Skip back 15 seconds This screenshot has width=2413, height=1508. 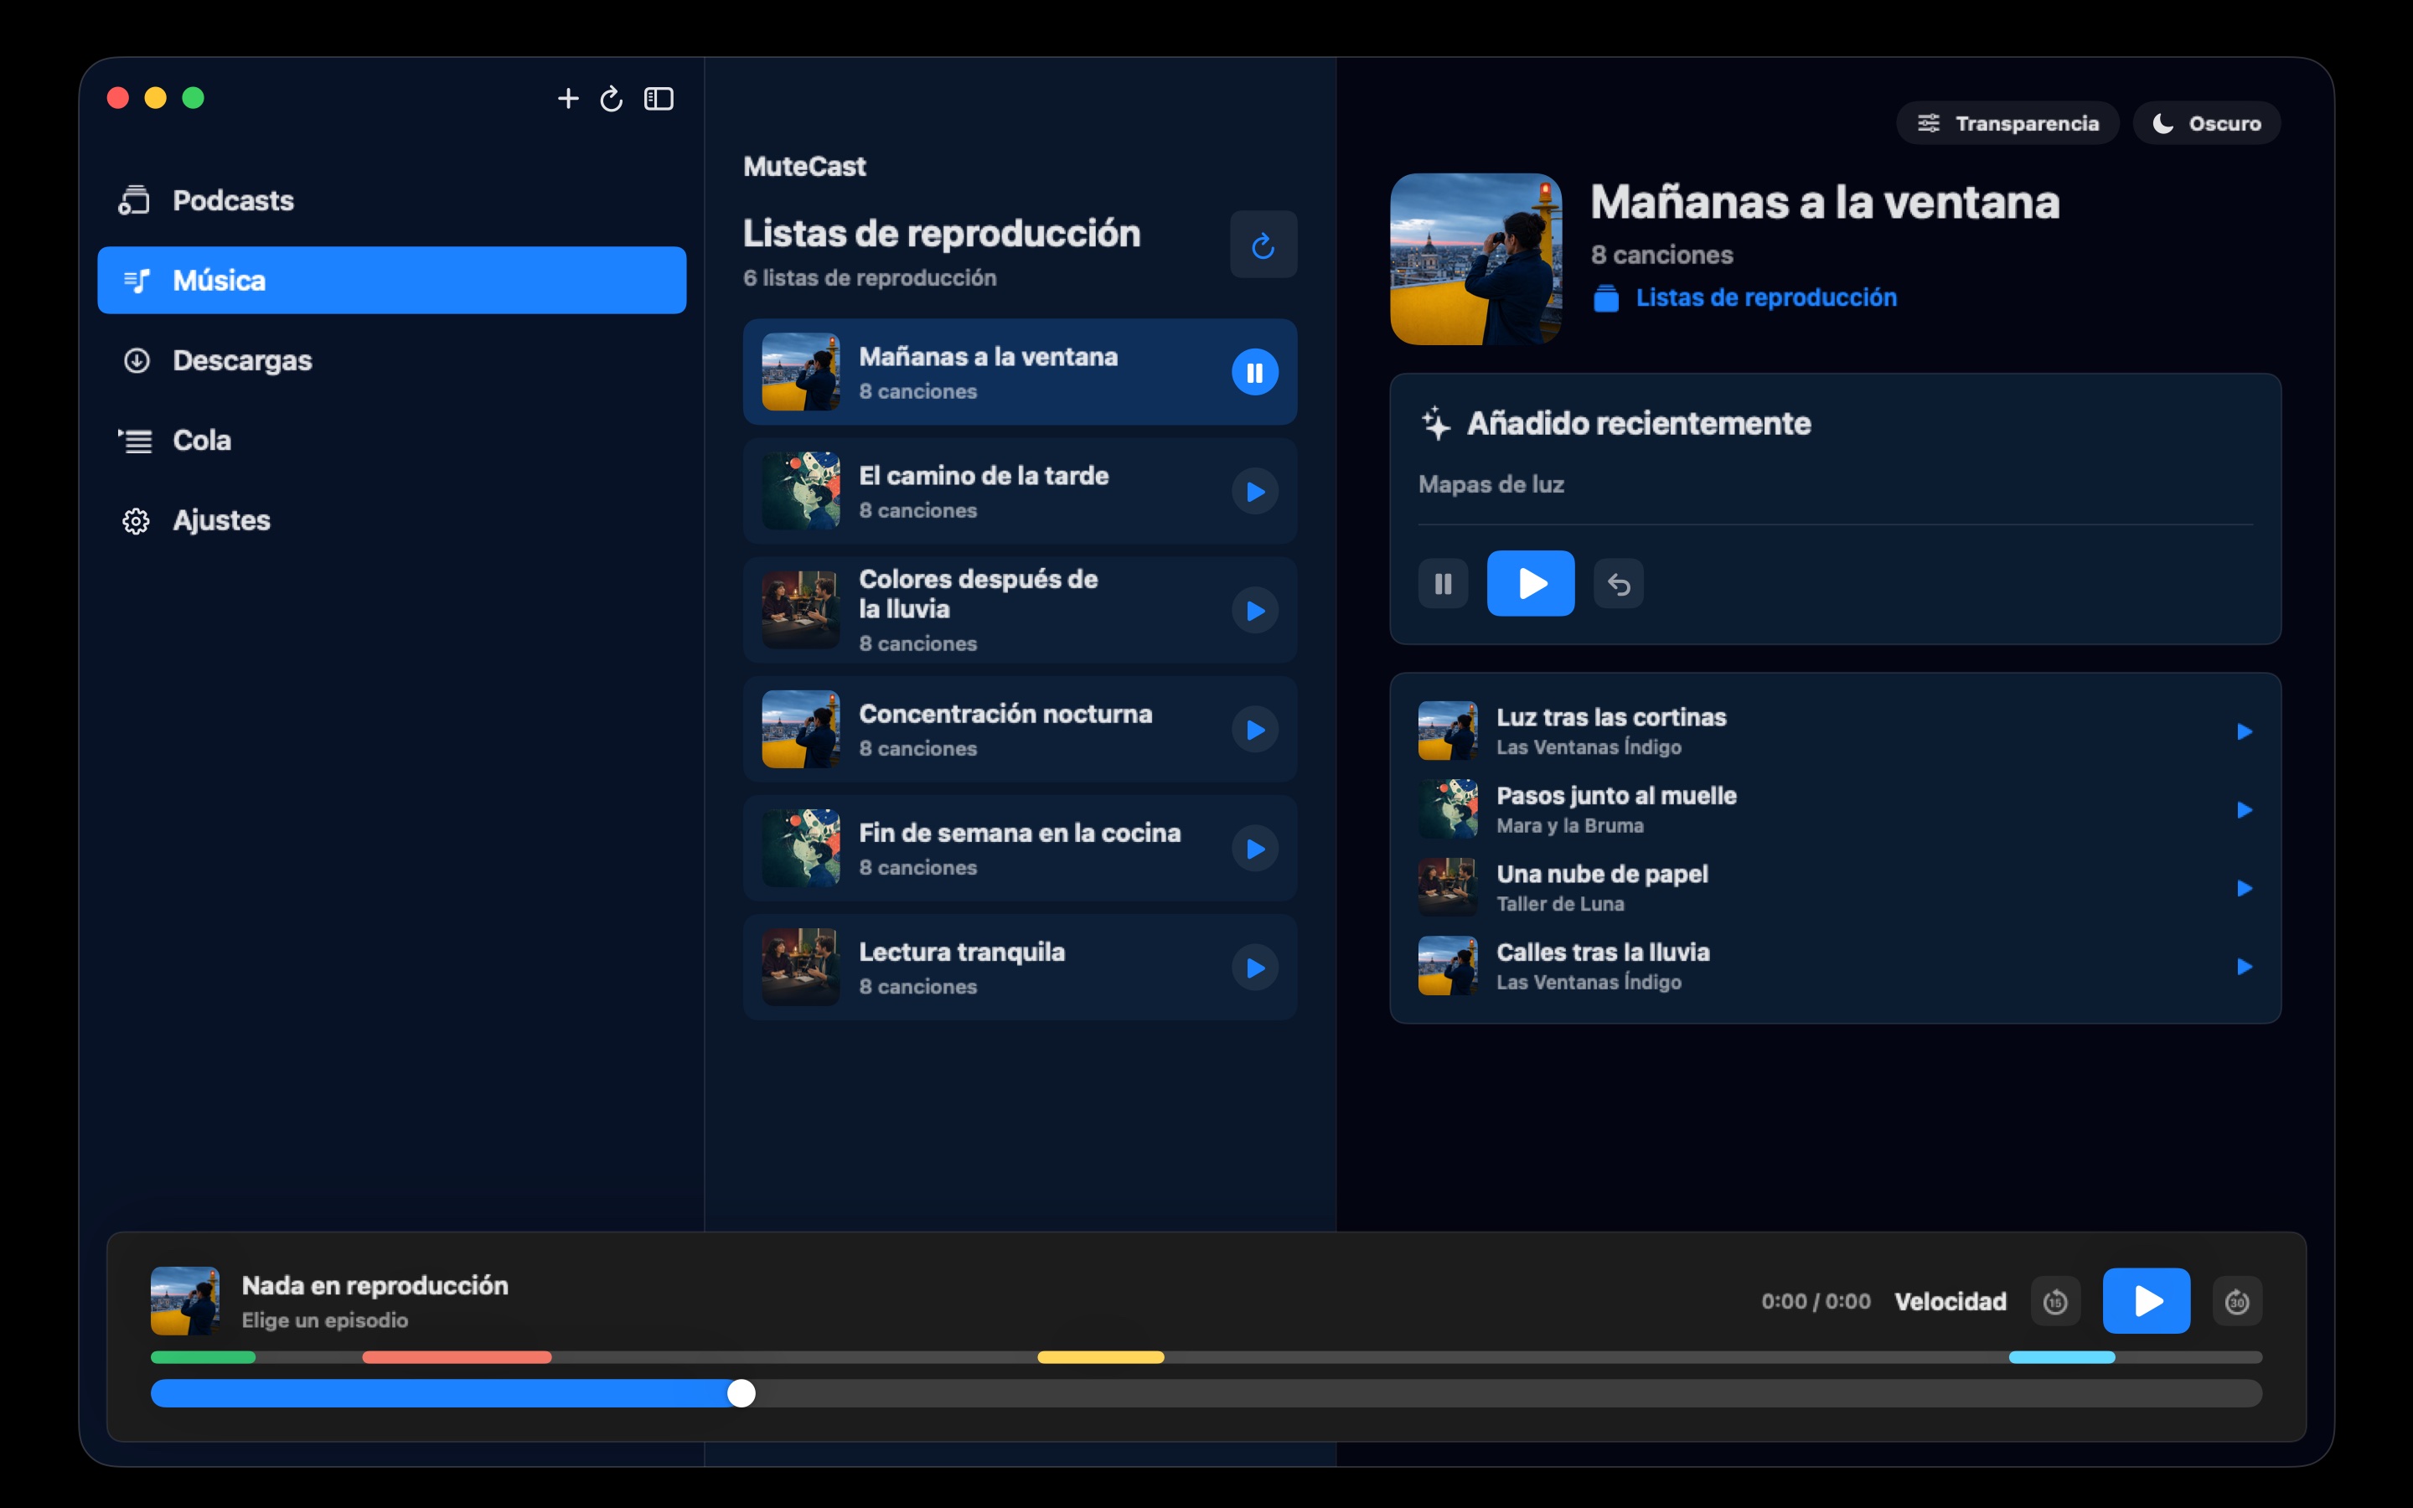click(x=2055, y=1302)
